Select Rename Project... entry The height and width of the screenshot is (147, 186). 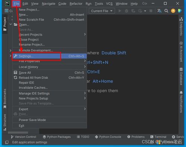tap(50, 44)
